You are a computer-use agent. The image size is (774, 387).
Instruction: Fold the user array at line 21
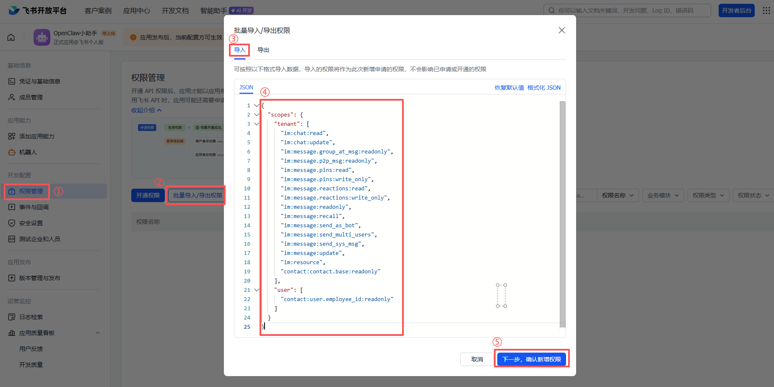pyautogui.click(x=257, y=290)
